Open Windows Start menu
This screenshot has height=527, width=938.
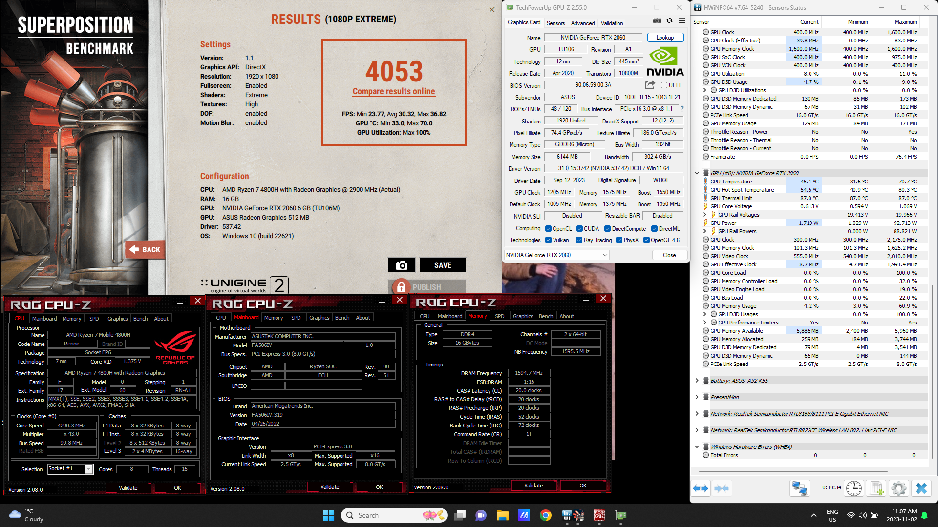328,515
